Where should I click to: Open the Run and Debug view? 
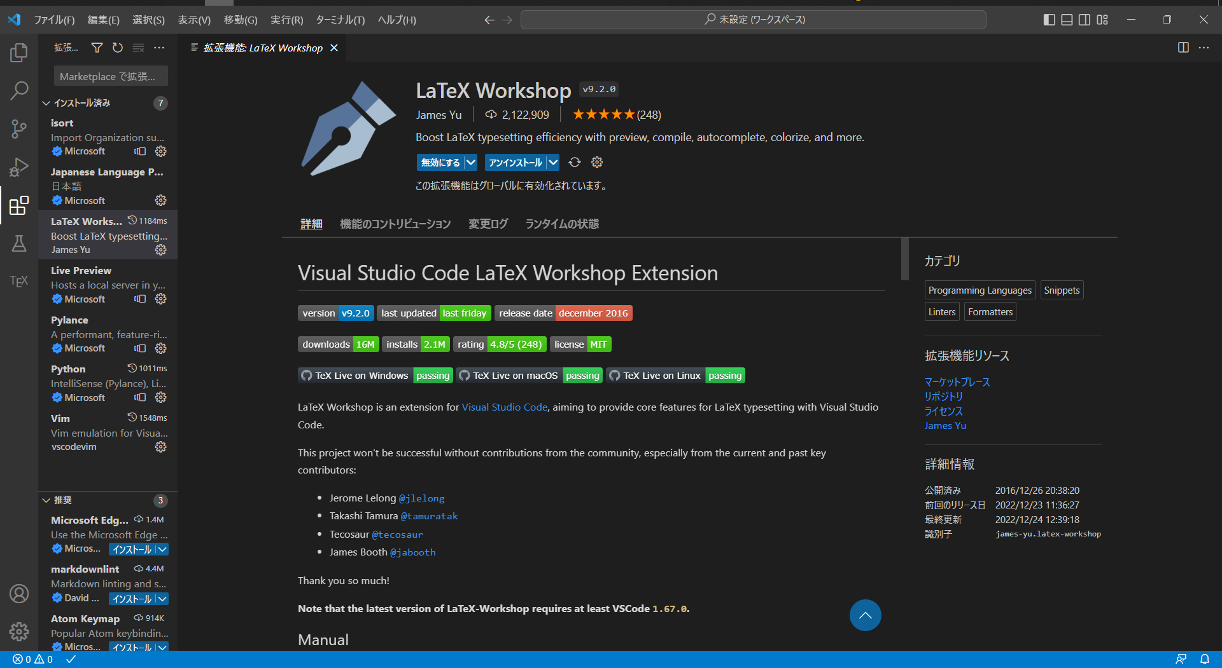coord(19,167)
